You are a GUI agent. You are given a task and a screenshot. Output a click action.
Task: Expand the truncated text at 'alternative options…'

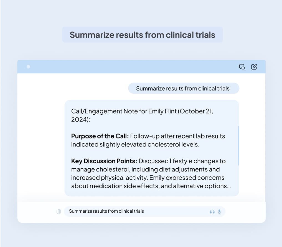coord(202,186)
